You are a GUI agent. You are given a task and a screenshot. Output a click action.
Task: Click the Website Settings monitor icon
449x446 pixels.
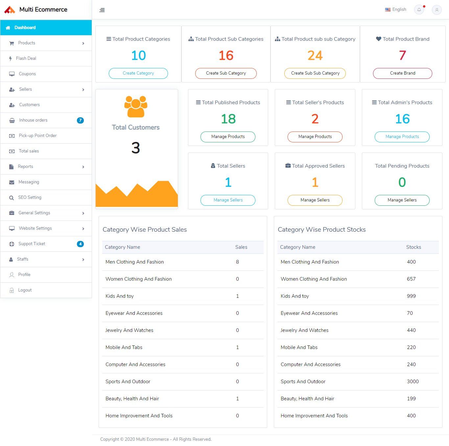(x=12, y=228)
